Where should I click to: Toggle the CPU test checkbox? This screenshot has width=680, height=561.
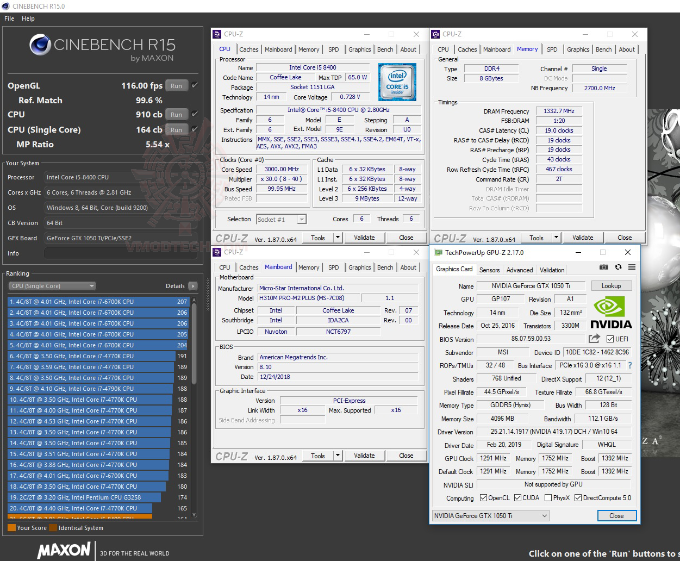[195, 114]
